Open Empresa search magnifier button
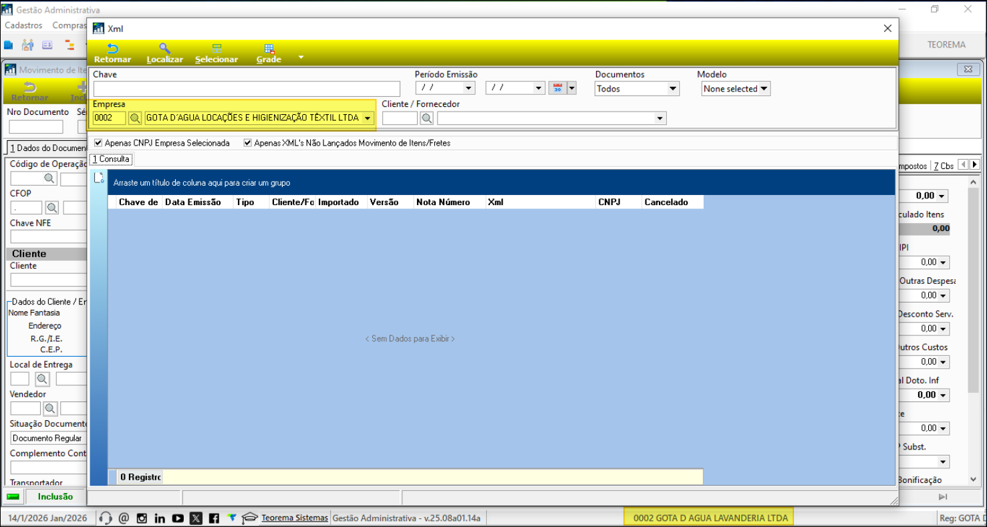Image resolution: width=987 pixels, height=527 pixels. click(135, 118)
